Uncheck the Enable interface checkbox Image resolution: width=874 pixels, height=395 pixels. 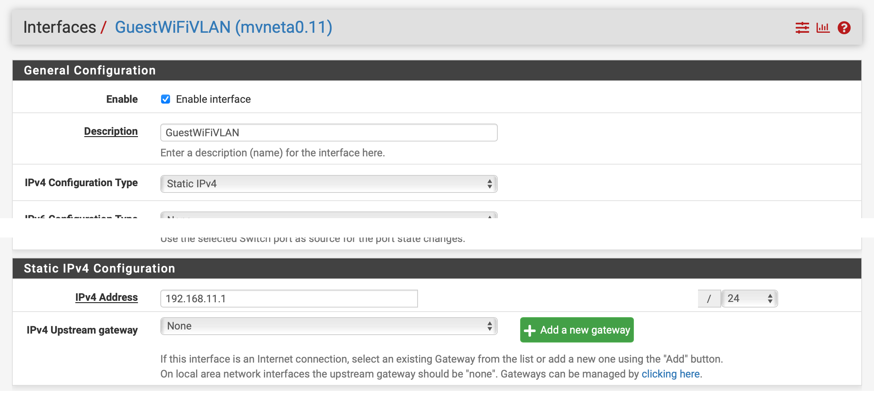(x=166, y=99)
